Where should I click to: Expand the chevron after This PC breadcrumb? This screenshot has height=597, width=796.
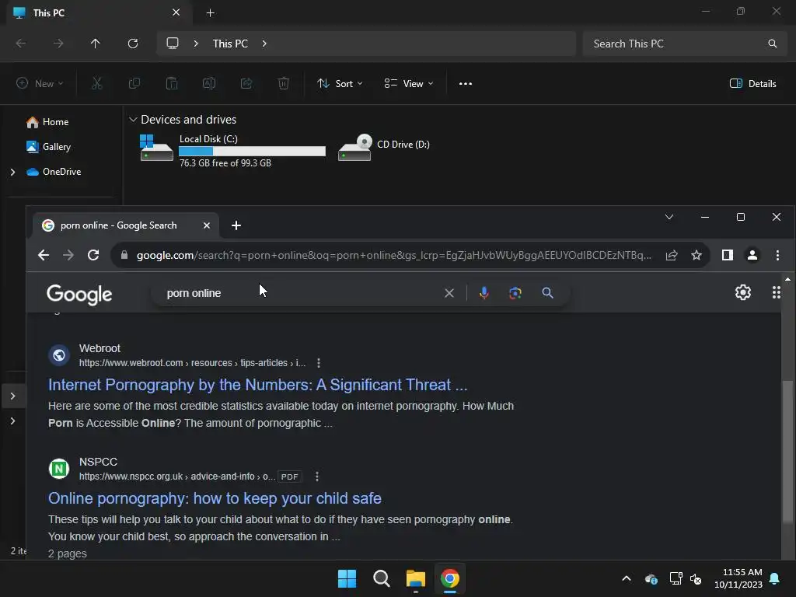coord(264,44)
